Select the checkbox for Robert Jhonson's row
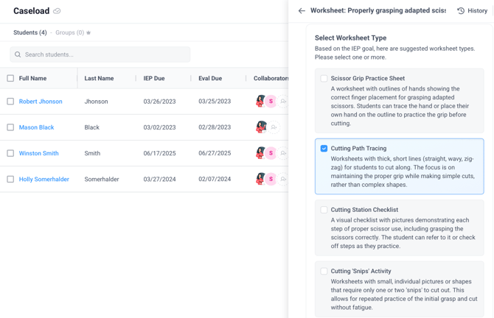 point(10,102)
